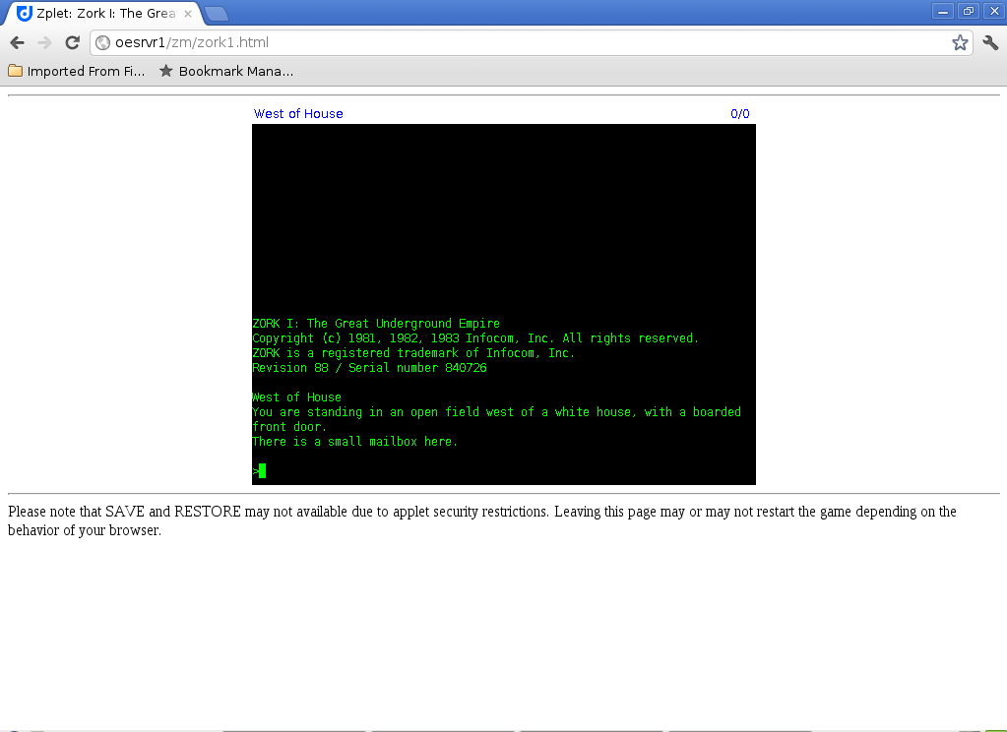Open the Bookmark Manager shortcut
Image resolution: width=1007 pixels, height=732 pixels.
[226, 71]
